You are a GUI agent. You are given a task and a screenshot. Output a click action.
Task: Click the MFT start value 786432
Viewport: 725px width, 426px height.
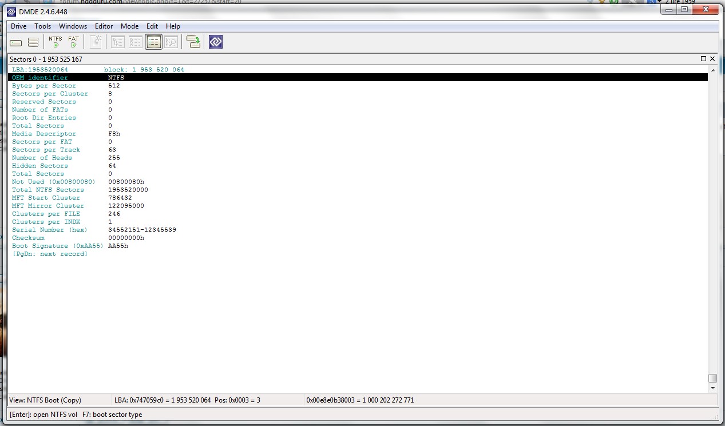[120, 198]
